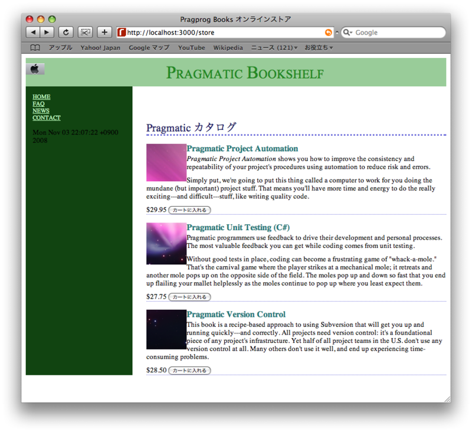Image resolution: width=472 pixels, height=432 pixels.
Task: Click the Pragmatic Bookshelf banner title
Action: coord(245,73)
